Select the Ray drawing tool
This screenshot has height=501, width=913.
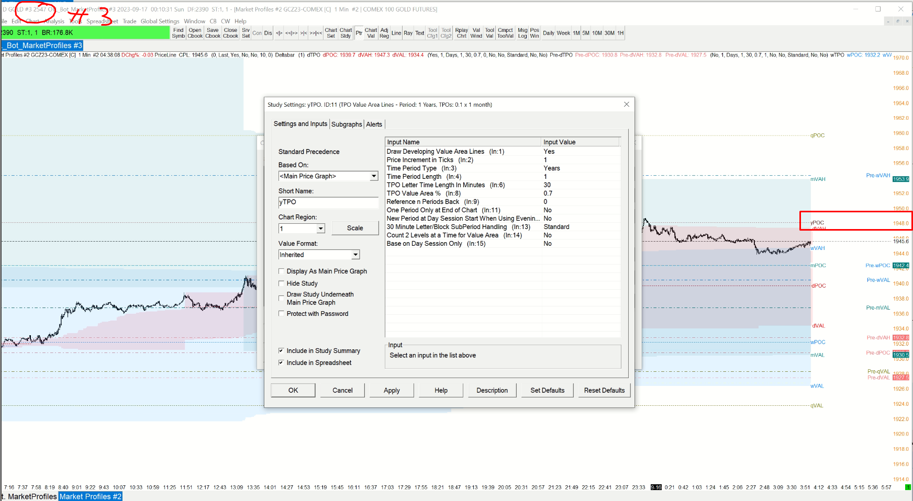pyautogui.click(x=408, y=33)
